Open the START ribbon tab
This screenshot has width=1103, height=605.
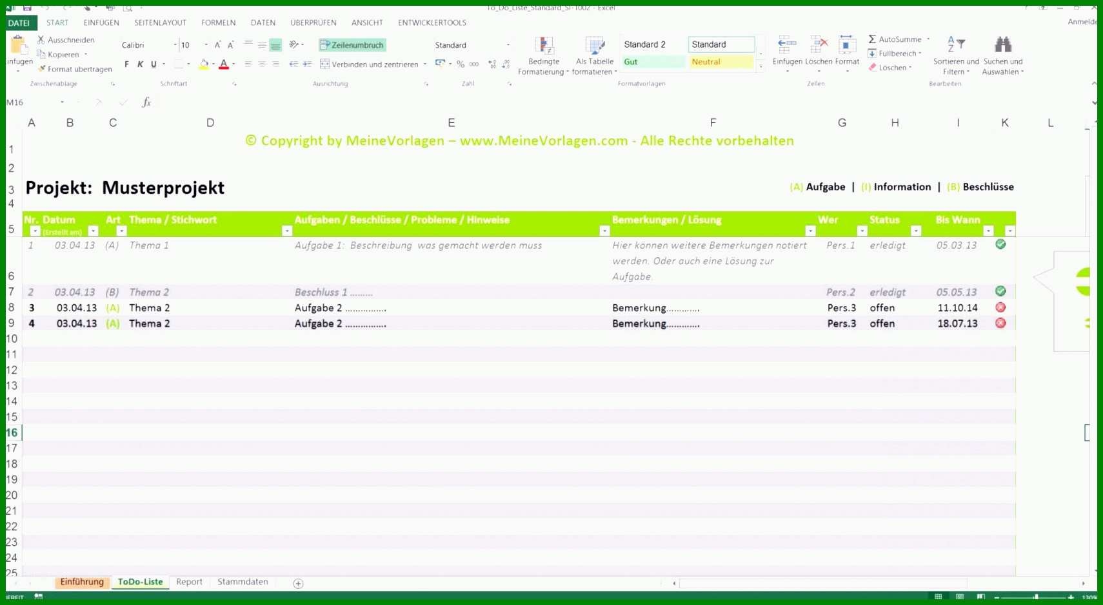coord(57,23)
